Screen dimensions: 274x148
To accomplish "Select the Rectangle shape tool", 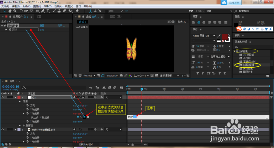I will (x=38, y=11).
